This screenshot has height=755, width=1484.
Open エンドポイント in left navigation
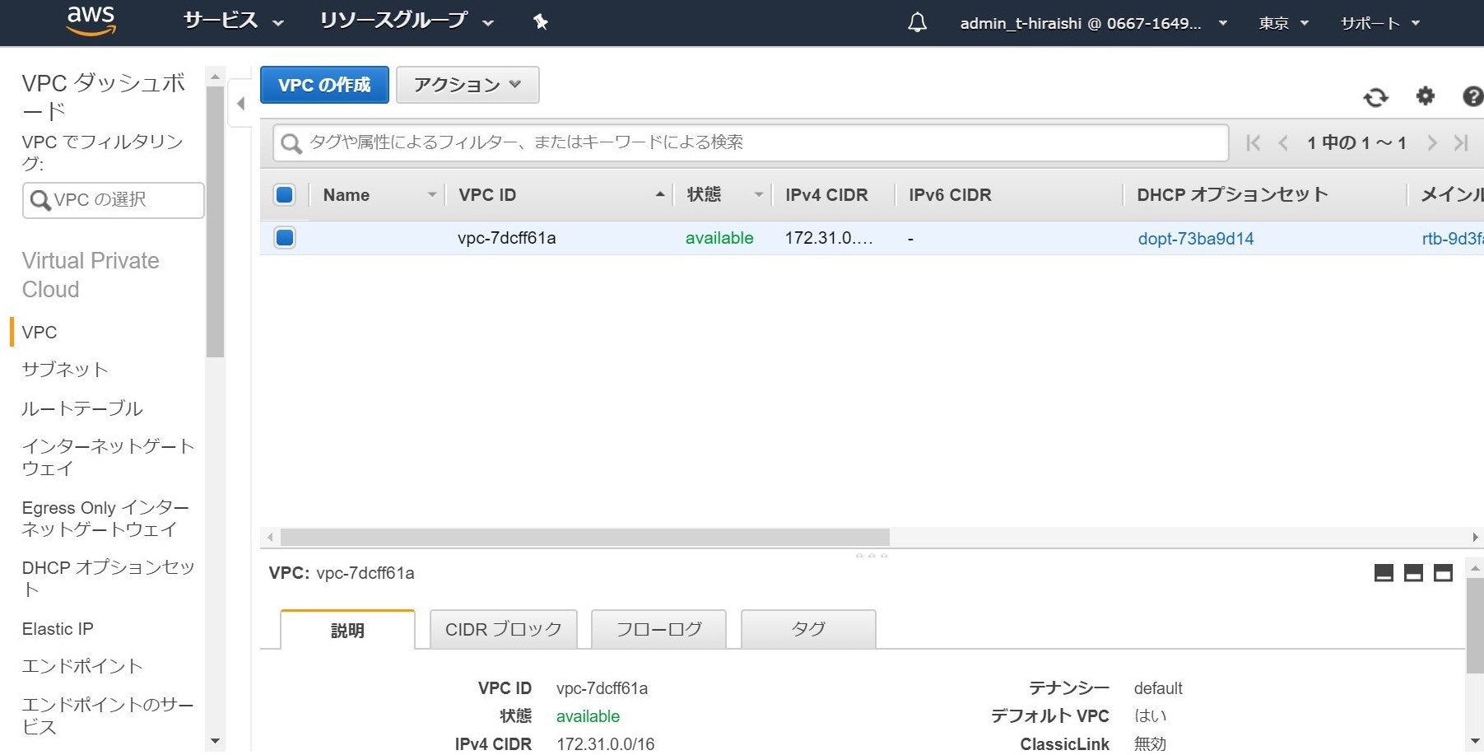(x=82, y=666)
